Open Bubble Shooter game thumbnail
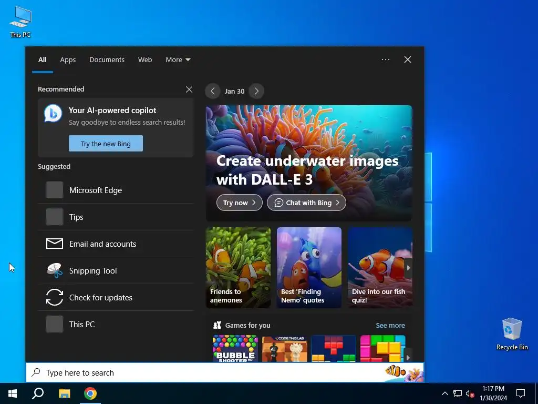This screenshot has height=404, width=538. pyautogui.click(x=235, y=348)
